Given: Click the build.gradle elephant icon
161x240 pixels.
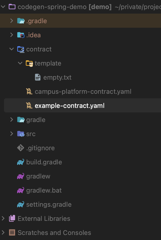Looking at the screenshot, I should 21,162.
